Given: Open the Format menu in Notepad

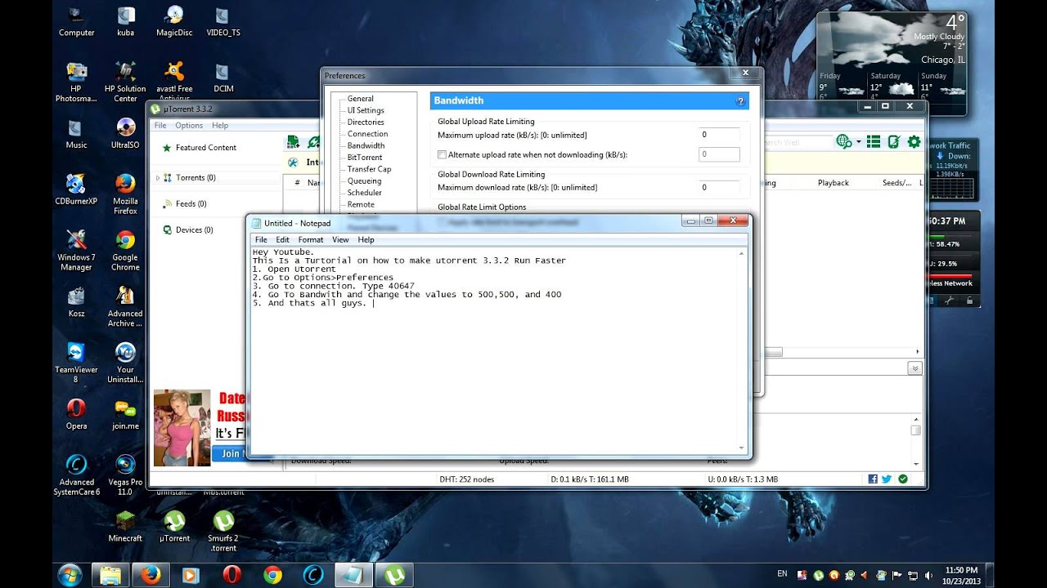Looking at the screenshot, I should coord(311,239).
